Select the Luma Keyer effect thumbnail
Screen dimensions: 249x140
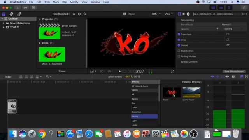[191, 93]
